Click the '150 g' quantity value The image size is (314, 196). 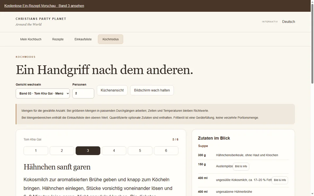[202, 164]
